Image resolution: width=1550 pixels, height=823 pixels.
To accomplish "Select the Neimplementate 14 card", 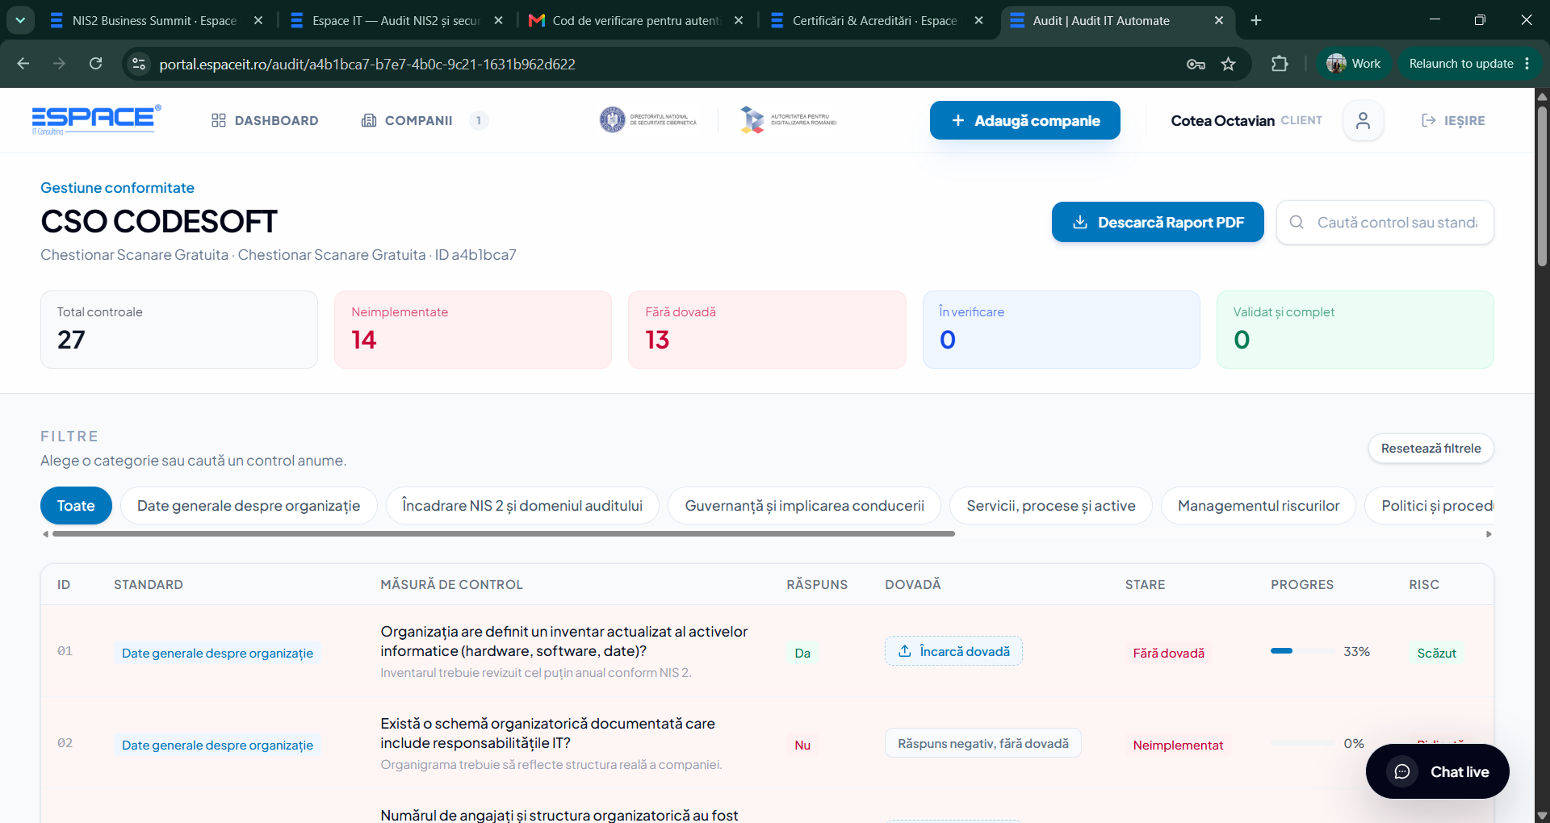I will click(473, 329).
